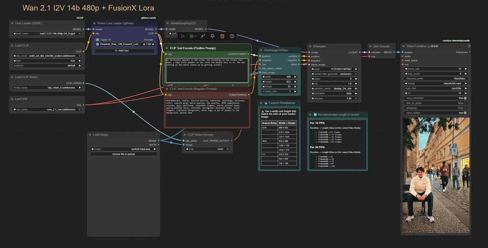This screenshot has width=488, height=248.
Task: Open the unet_name model dropdown
Action: coord(47,34)
